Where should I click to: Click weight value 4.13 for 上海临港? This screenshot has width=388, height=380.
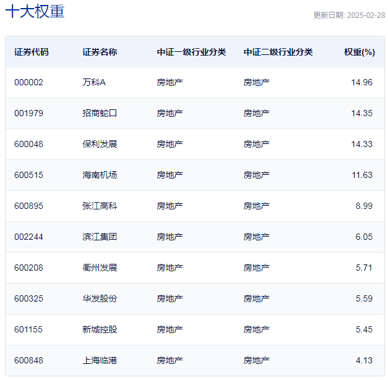click(364, 360)
